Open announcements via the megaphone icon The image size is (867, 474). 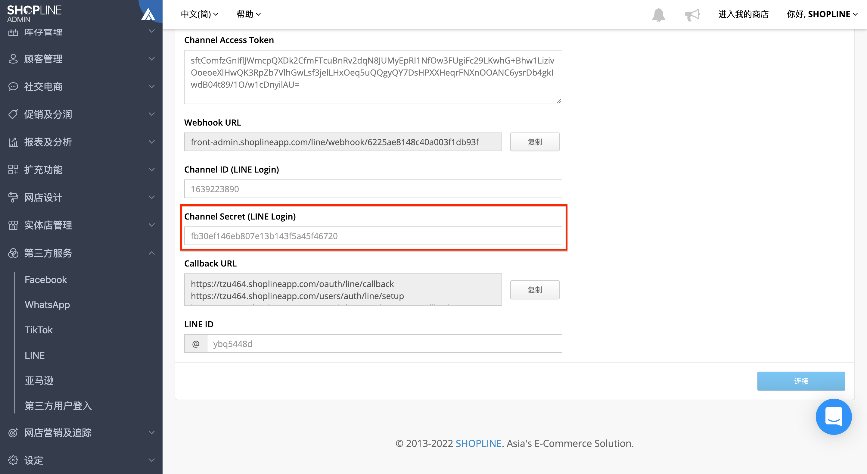pos(692,14)
